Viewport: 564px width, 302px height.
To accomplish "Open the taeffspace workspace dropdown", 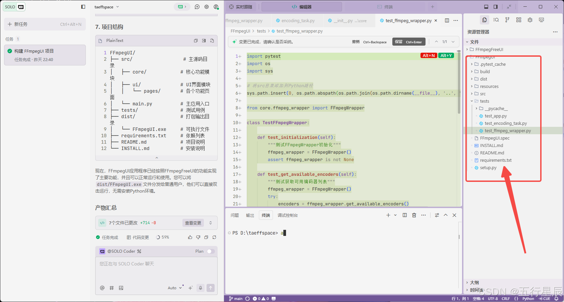I will [x=107, y=7].
